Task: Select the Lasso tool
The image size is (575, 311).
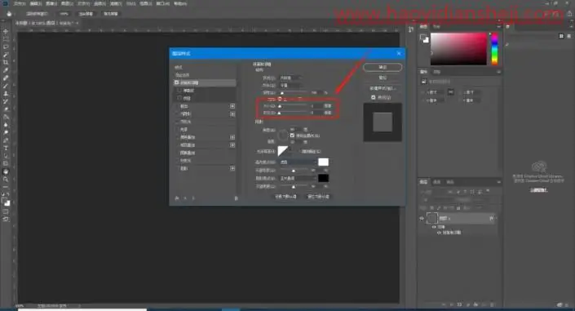Action: point(6,47)
